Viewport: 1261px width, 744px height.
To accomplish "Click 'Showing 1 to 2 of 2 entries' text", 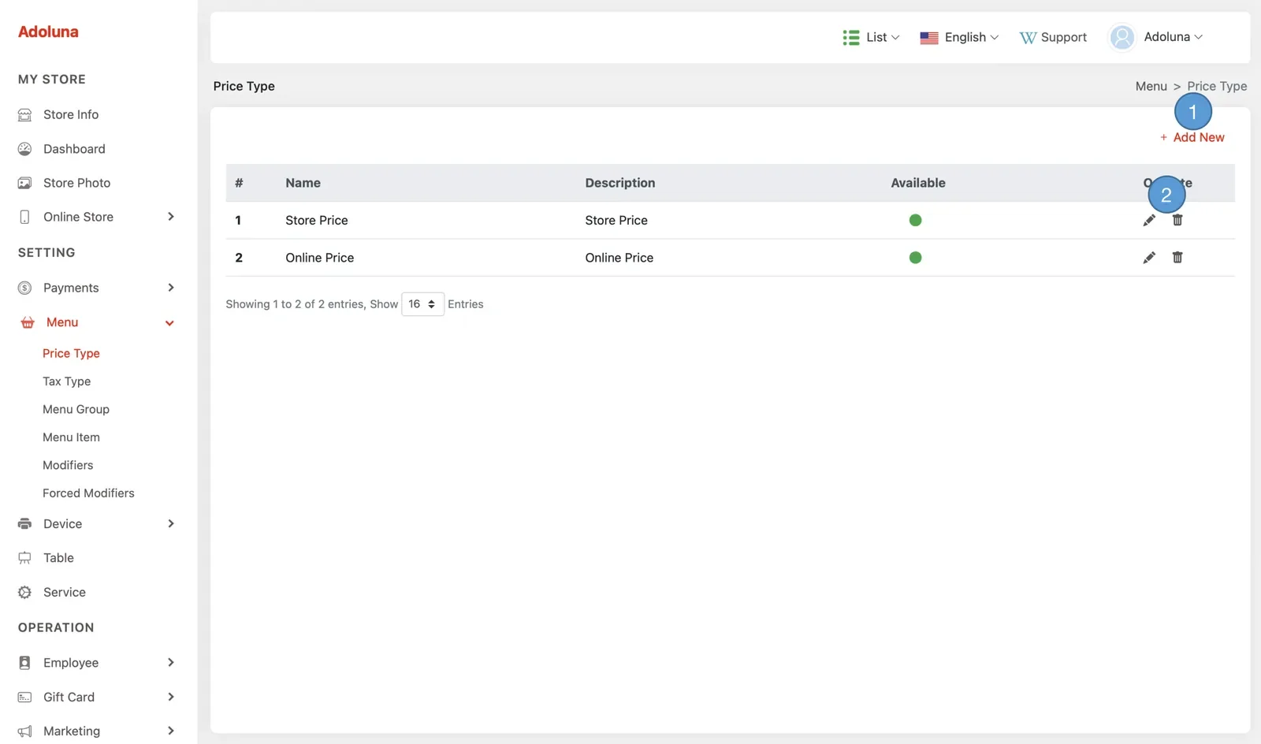I will pyautogui.click(x=295, y=304).
